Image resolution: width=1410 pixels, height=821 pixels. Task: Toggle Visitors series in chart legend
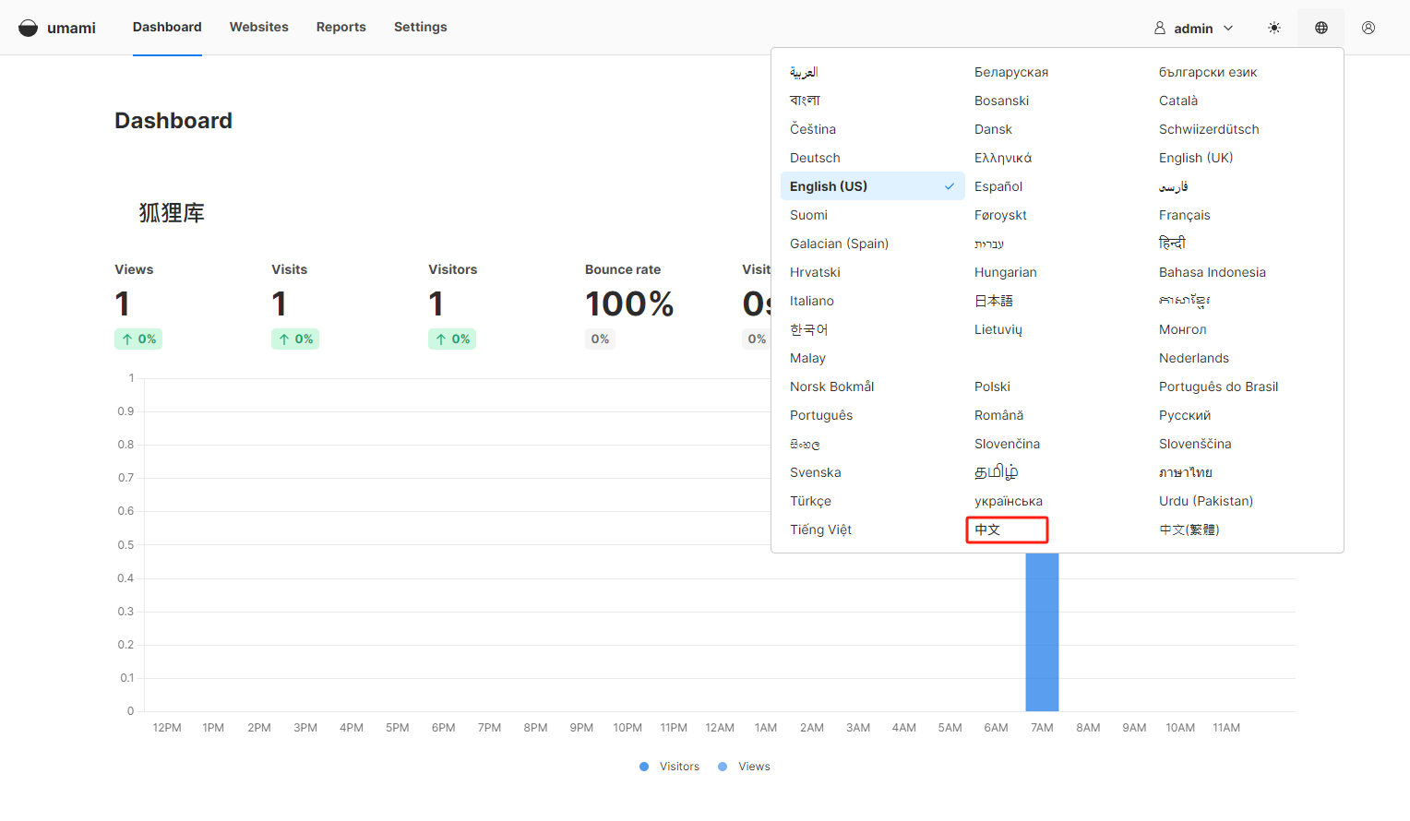click(670, 767)
